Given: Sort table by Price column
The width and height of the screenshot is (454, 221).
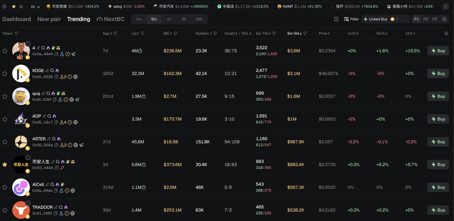Looking at the screenshot, I should coord(324,33).
